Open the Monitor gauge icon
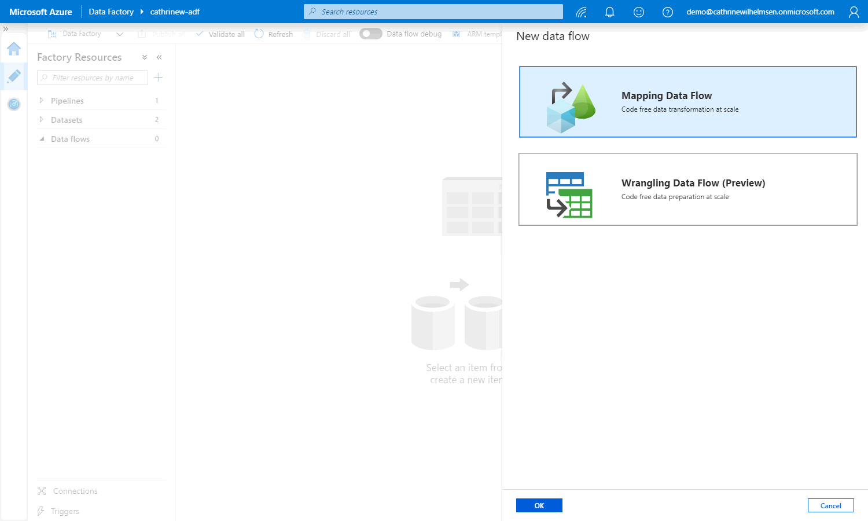This screenshot has height=521, width=868. click(14, 104)
